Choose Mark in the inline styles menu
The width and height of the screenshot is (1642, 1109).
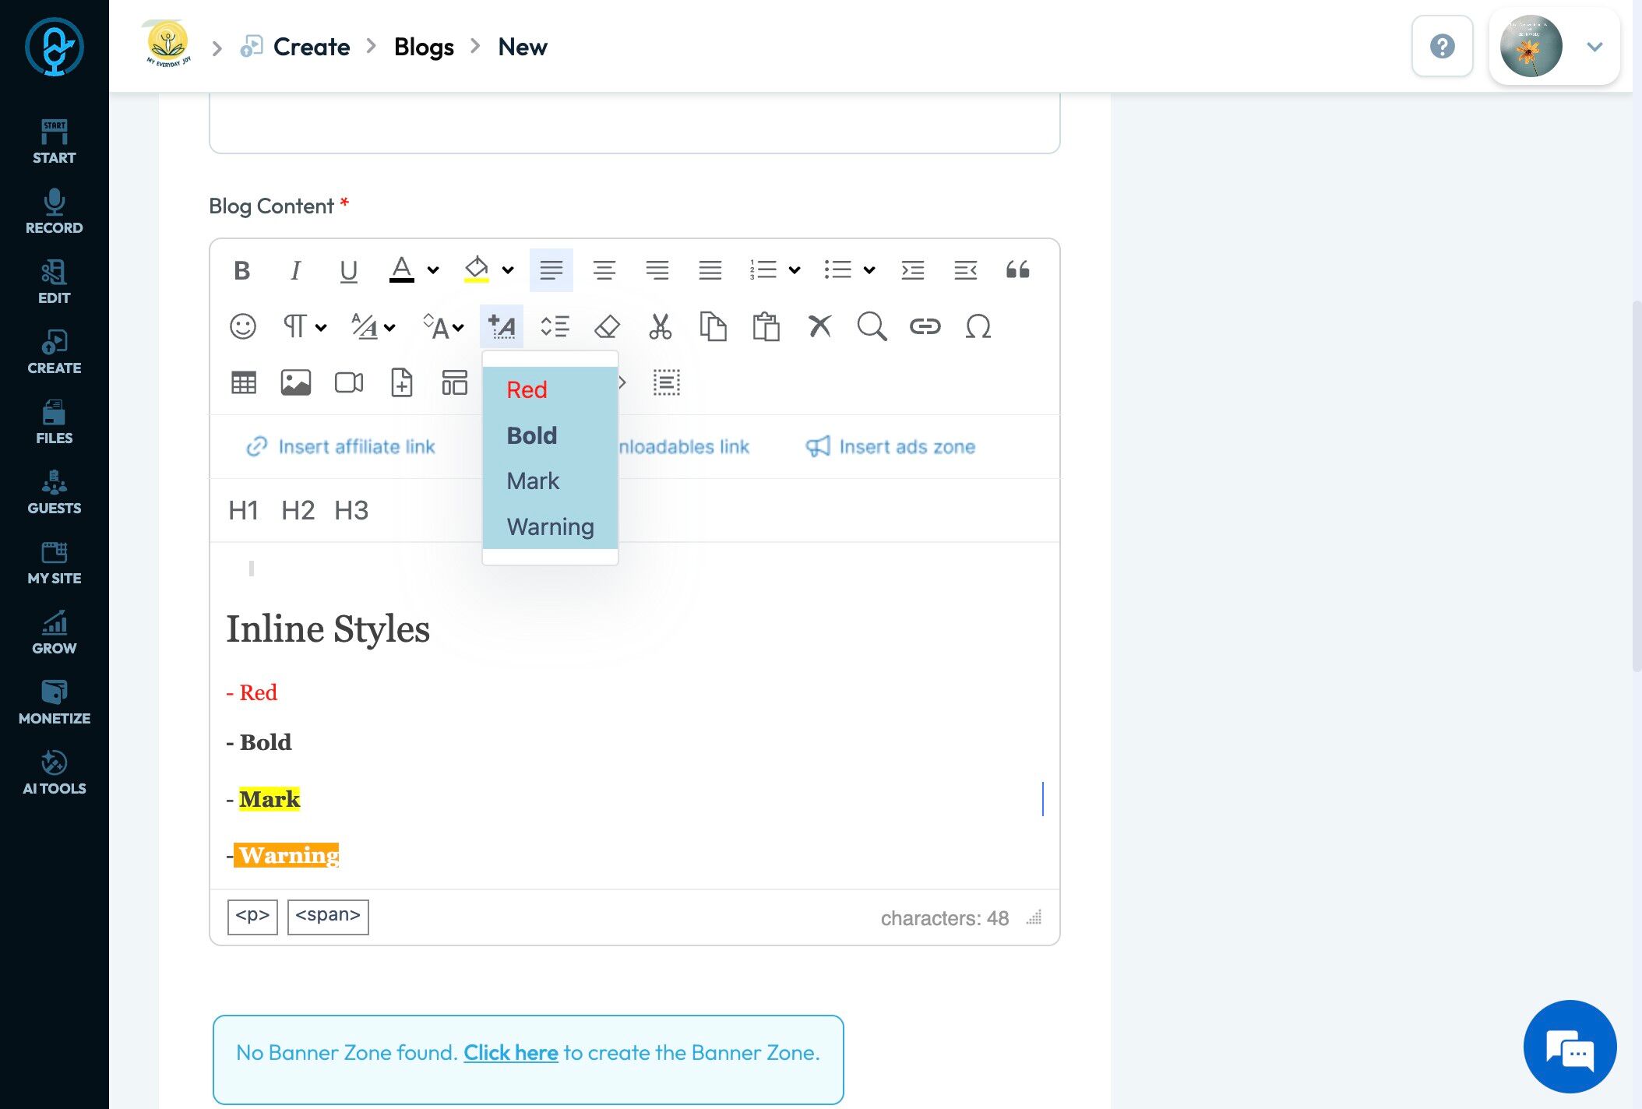[x=533, y=481]
